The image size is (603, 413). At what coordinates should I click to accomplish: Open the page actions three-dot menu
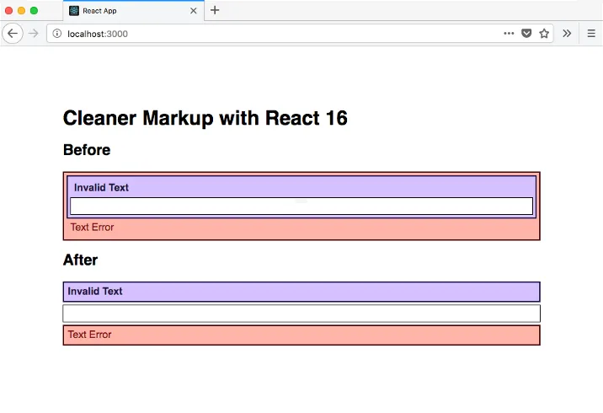click(509, 34)
